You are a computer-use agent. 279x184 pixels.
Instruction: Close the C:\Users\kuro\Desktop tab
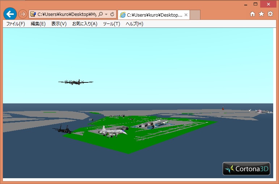point(186,15)
